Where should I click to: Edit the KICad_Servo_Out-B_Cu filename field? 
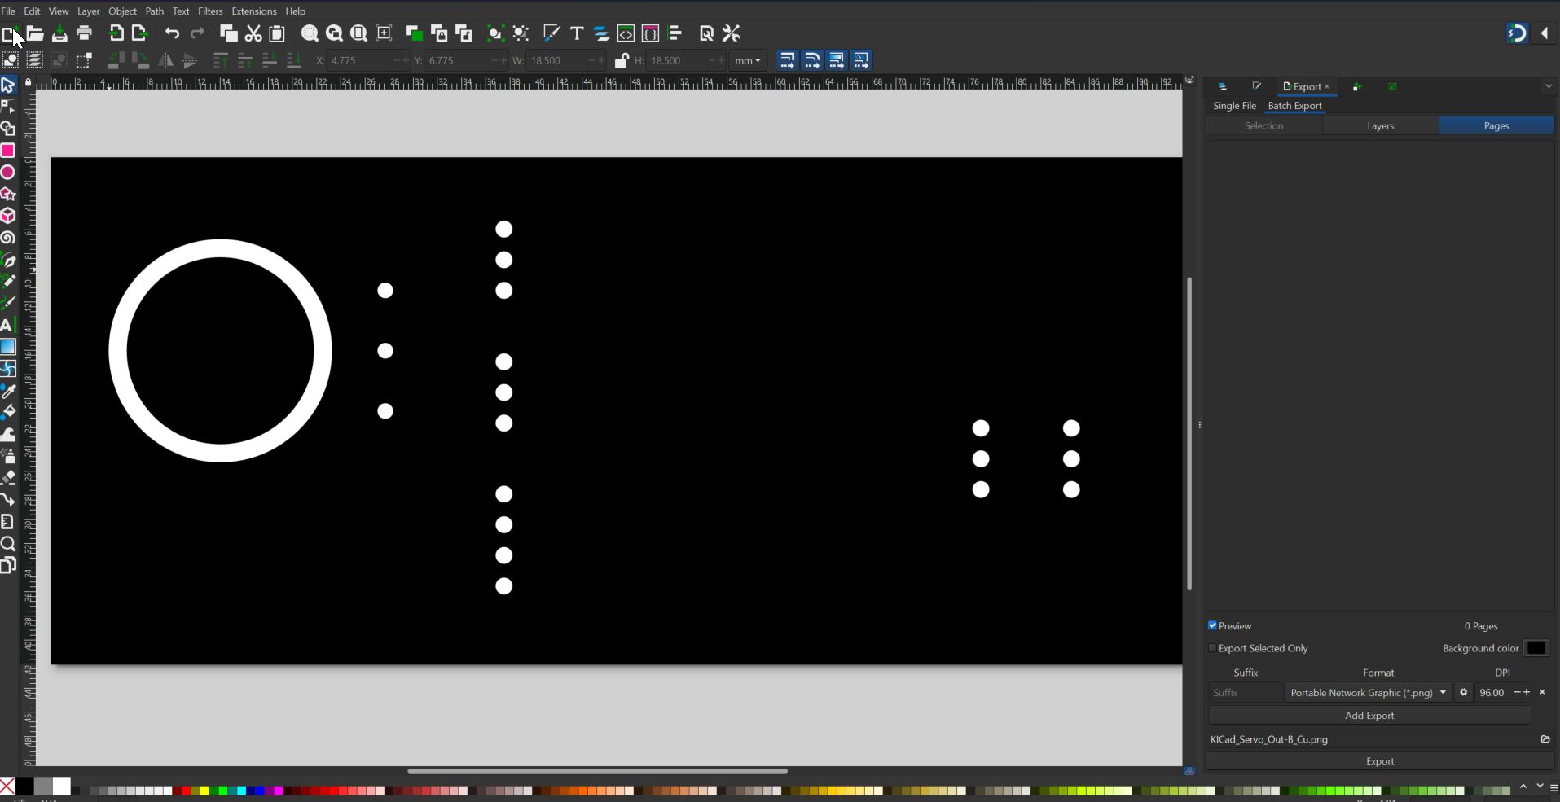tap(1344, 739)
